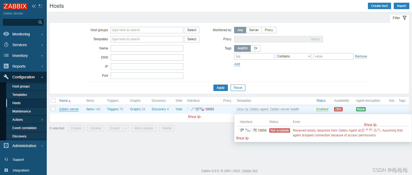
Task: Select Or tag evaluation
Action: click(256, 48)
